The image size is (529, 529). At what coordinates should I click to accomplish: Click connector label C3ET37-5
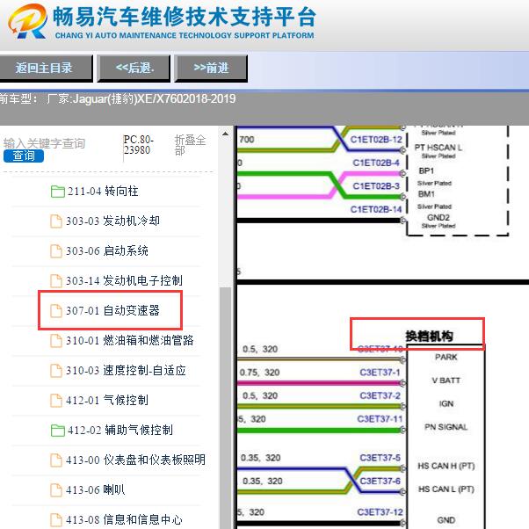(x=380, y=458)
